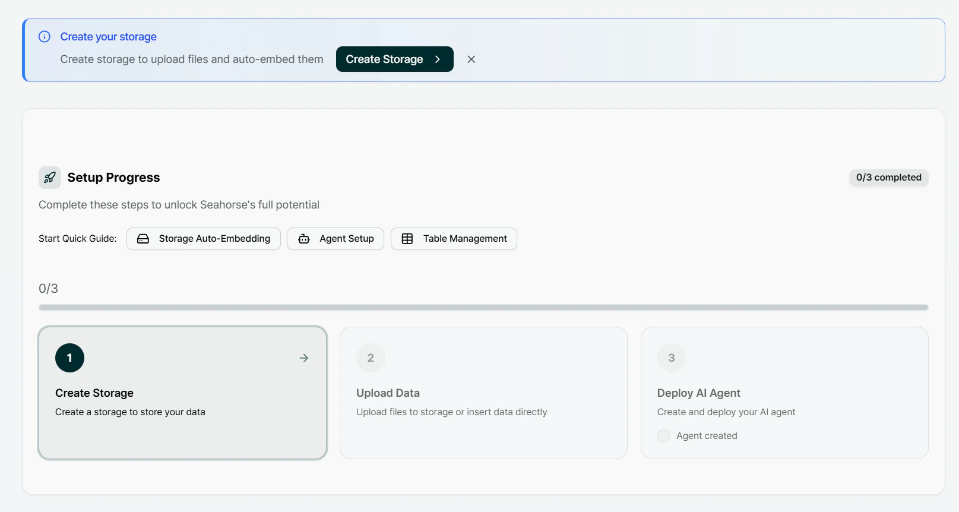The image size is (959, 512).
Task: Dismiss the Create your storage banner
Action: [471, 59]
